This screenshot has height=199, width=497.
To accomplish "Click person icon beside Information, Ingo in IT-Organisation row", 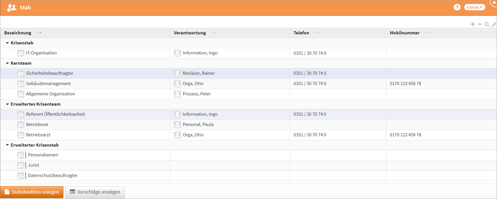I will pos(177,53).
